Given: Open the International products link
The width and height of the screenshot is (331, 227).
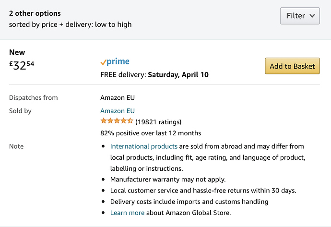Looking at the screenshot, I should point(144,146).
